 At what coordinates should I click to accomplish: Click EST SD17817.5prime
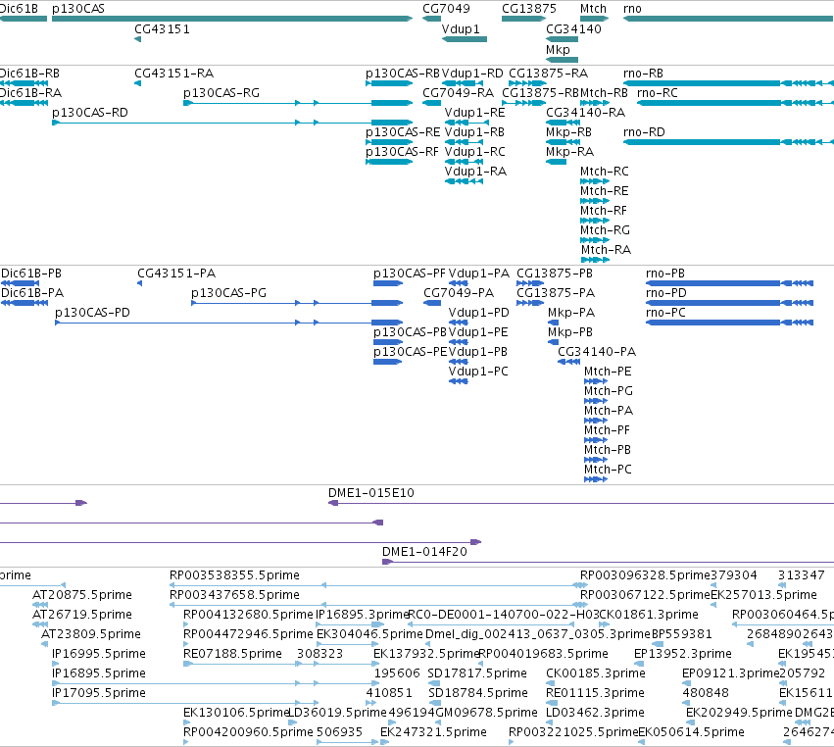point(477,673)
